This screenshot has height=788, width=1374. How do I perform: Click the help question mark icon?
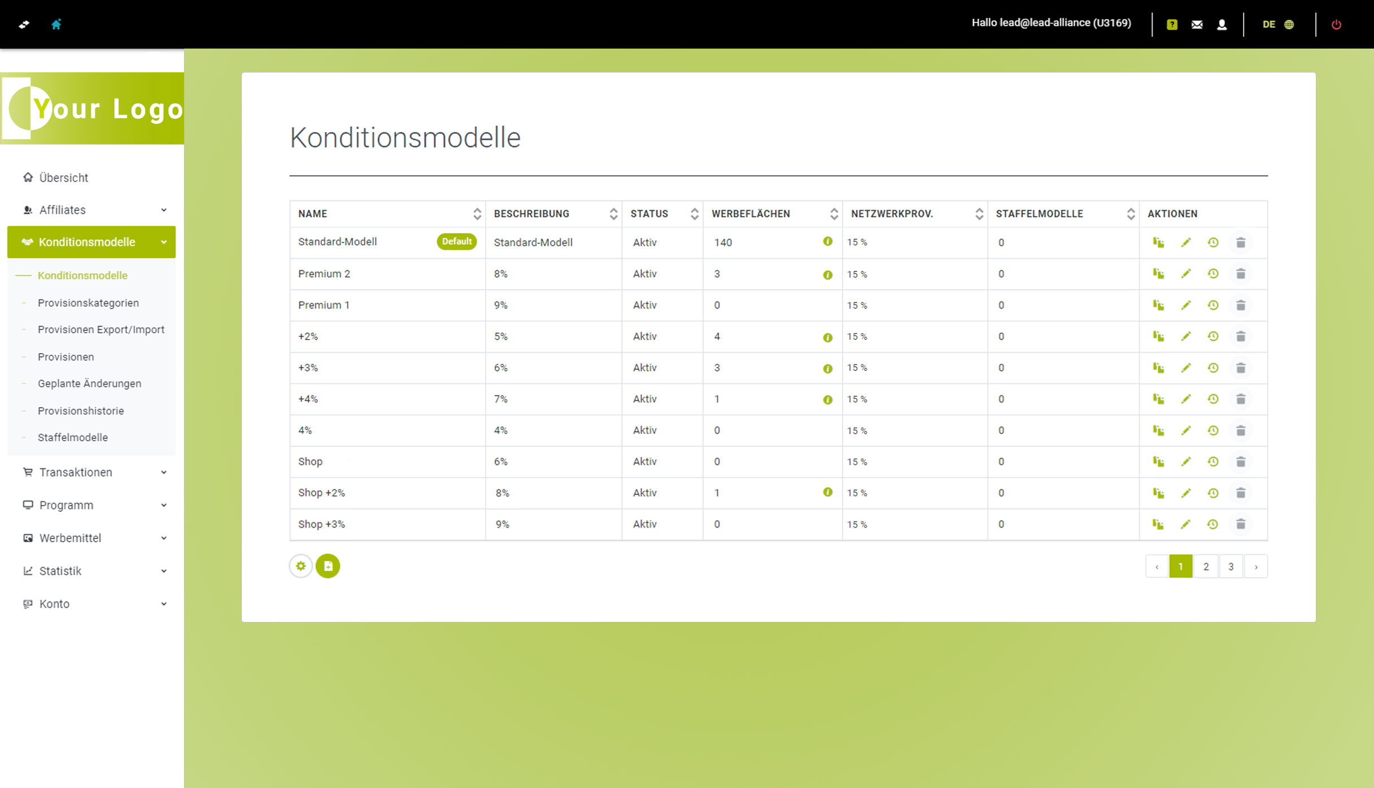tap(1172, 24)
